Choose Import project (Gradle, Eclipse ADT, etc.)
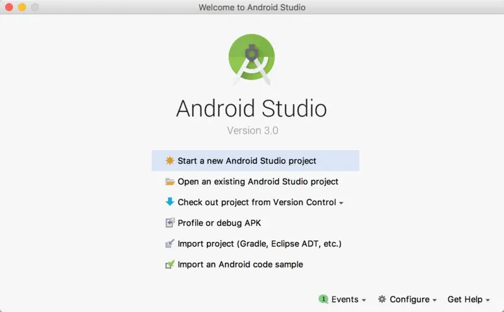The image size is (504, 312). pos(259,244)
